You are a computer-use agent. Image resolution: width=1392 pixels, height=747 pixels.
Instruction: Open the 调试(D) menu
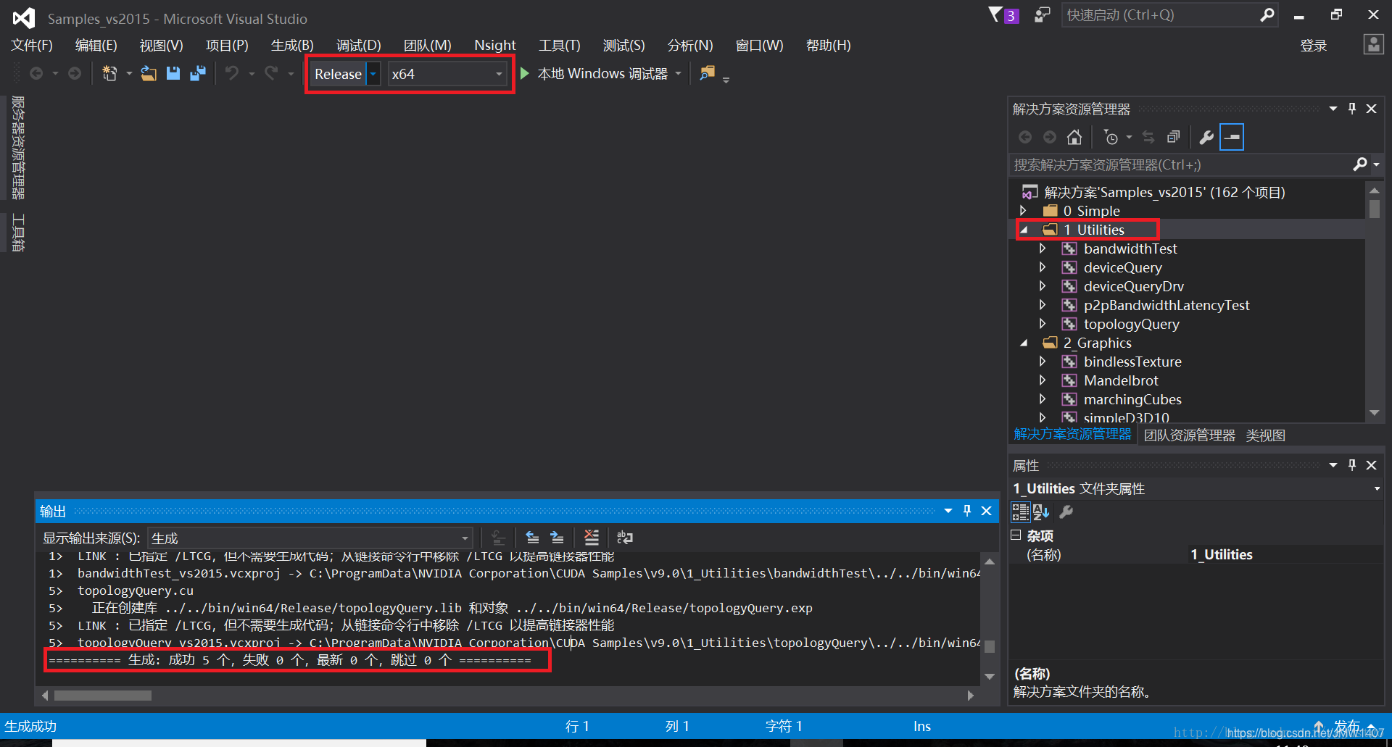(x=358, y=45)
